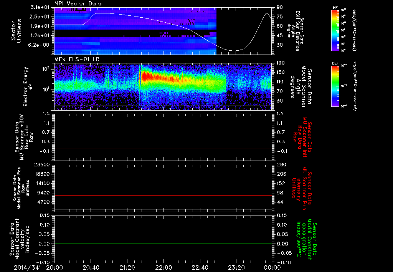
Task: Click the red line in the MU Scanner +30V panel
Action: coord(163,149)
